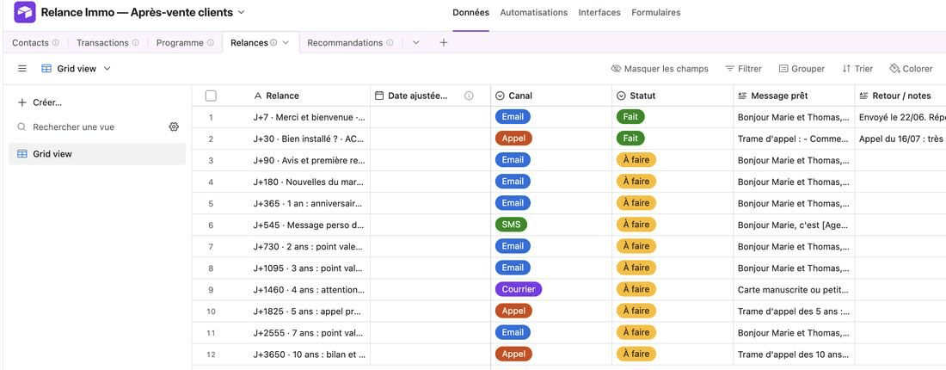Click the info icon next to Programme
946x370 pixels.
[210, 43]
